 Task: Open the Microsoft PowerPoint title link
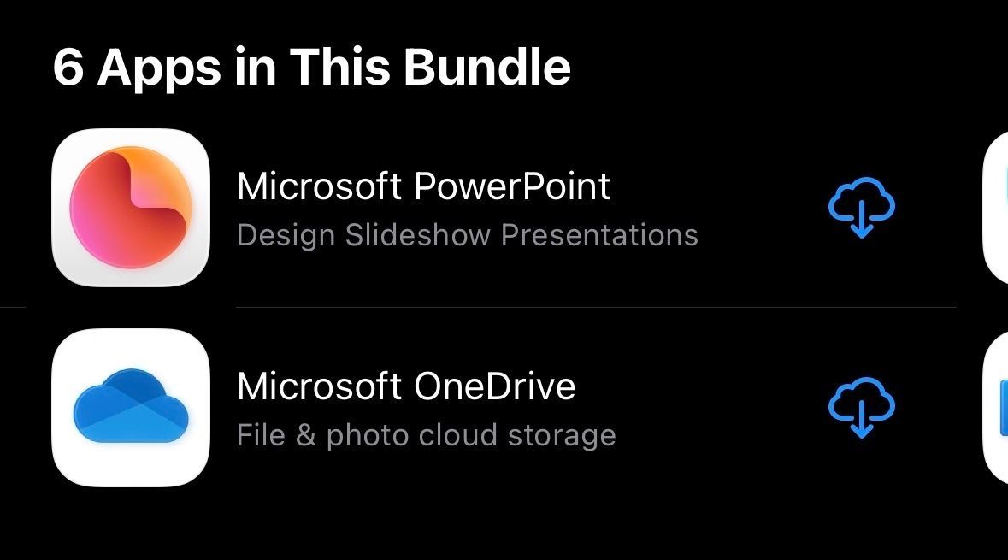(x=423, y=186)
